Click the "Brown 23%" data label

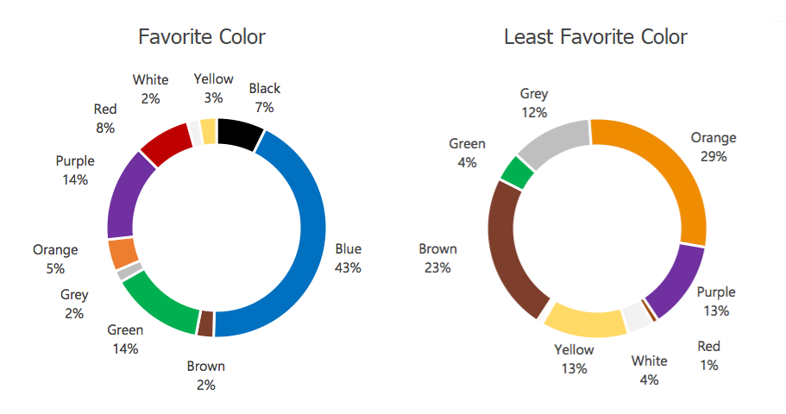tap(437, 259)
